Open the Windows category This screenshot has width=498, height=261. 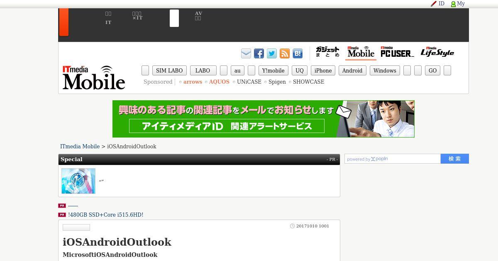click(385, 70)
